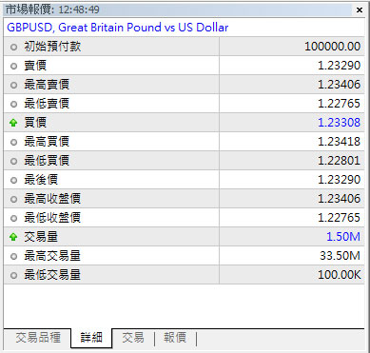Switch to the 交易品種 tab
The image size is (370, 353).
(x=38, y=338)
